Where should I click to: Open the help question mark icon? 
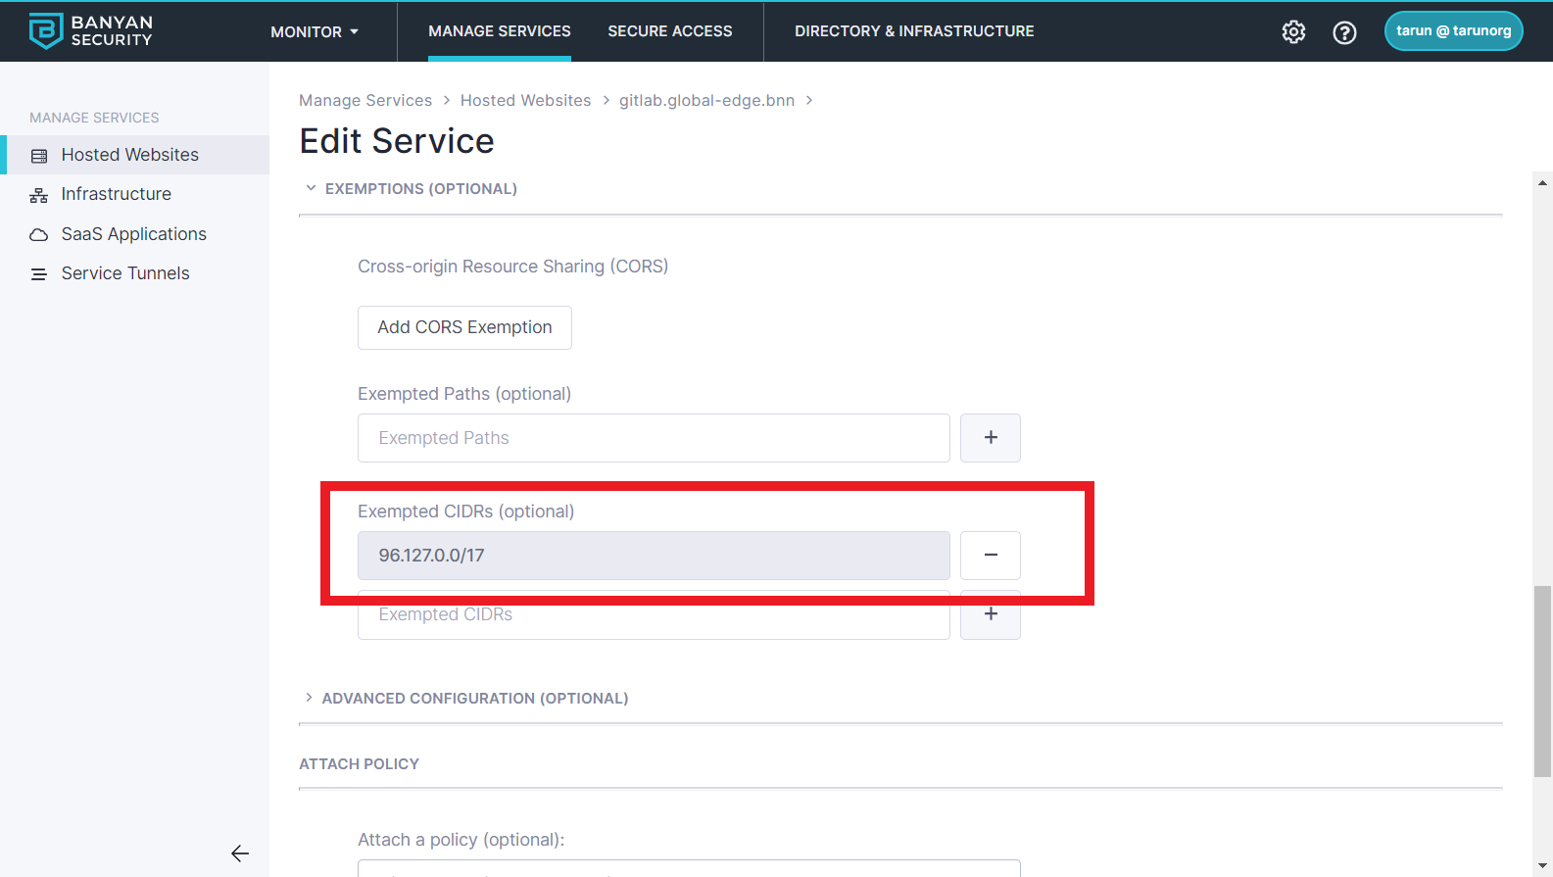1344,32
